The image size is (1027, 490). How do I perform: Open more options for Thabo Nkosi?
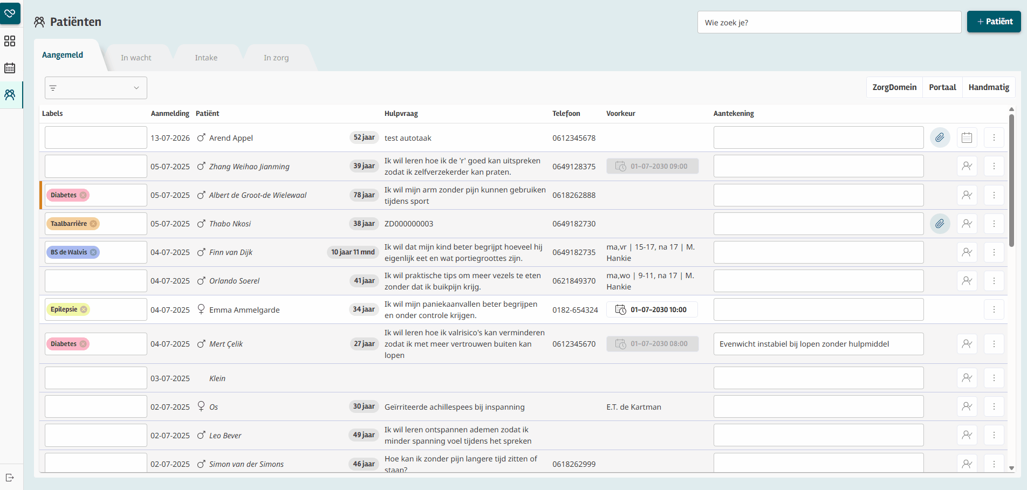point(994,224)
